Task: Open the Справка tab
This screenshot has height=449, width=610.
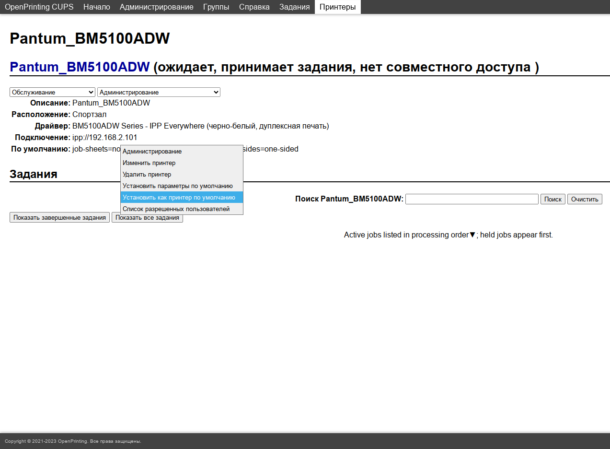Action: click(254, 7)
